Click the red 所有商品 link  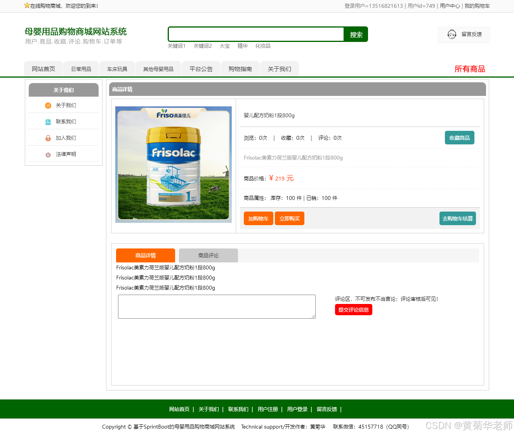(470, 69)
